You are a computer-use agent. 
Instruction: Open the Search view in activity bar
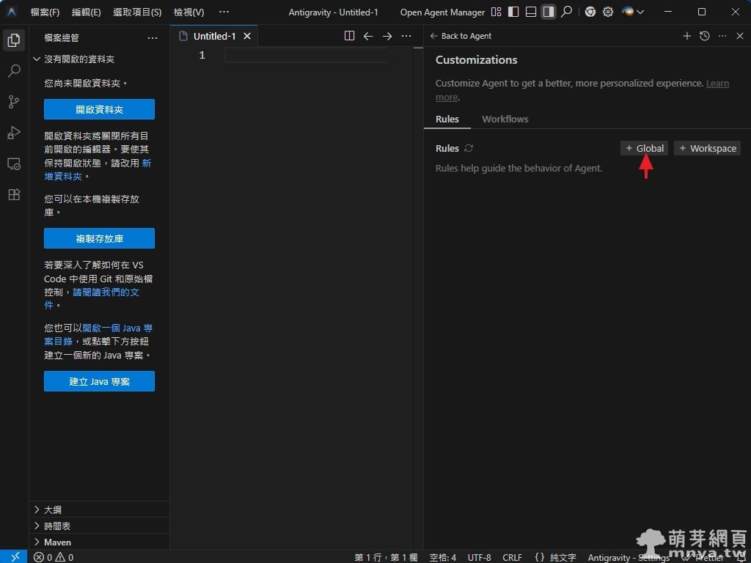click(14, 71)
